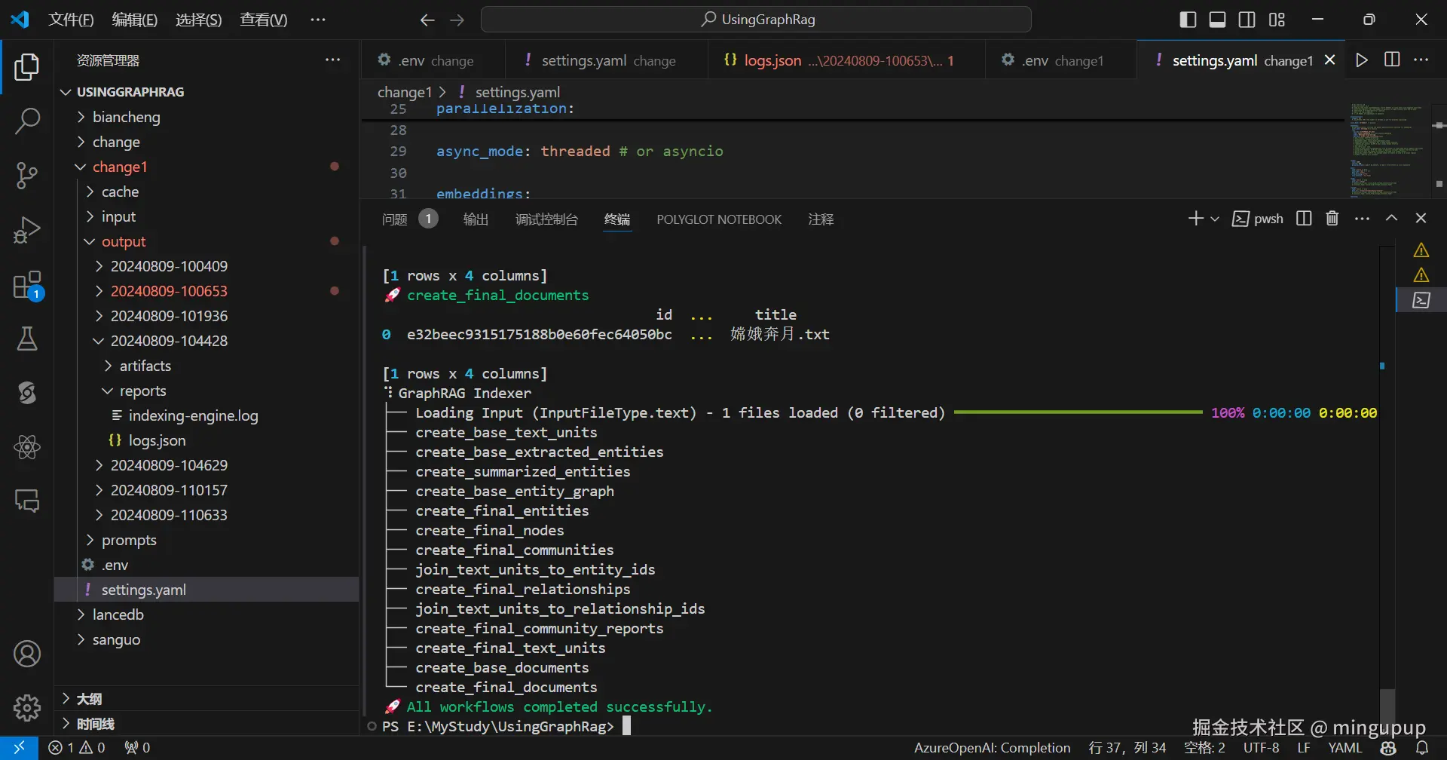The height and width of the screenshot is (760, 1447).
Task: Open the Source Control view
Action: [27, 176]
